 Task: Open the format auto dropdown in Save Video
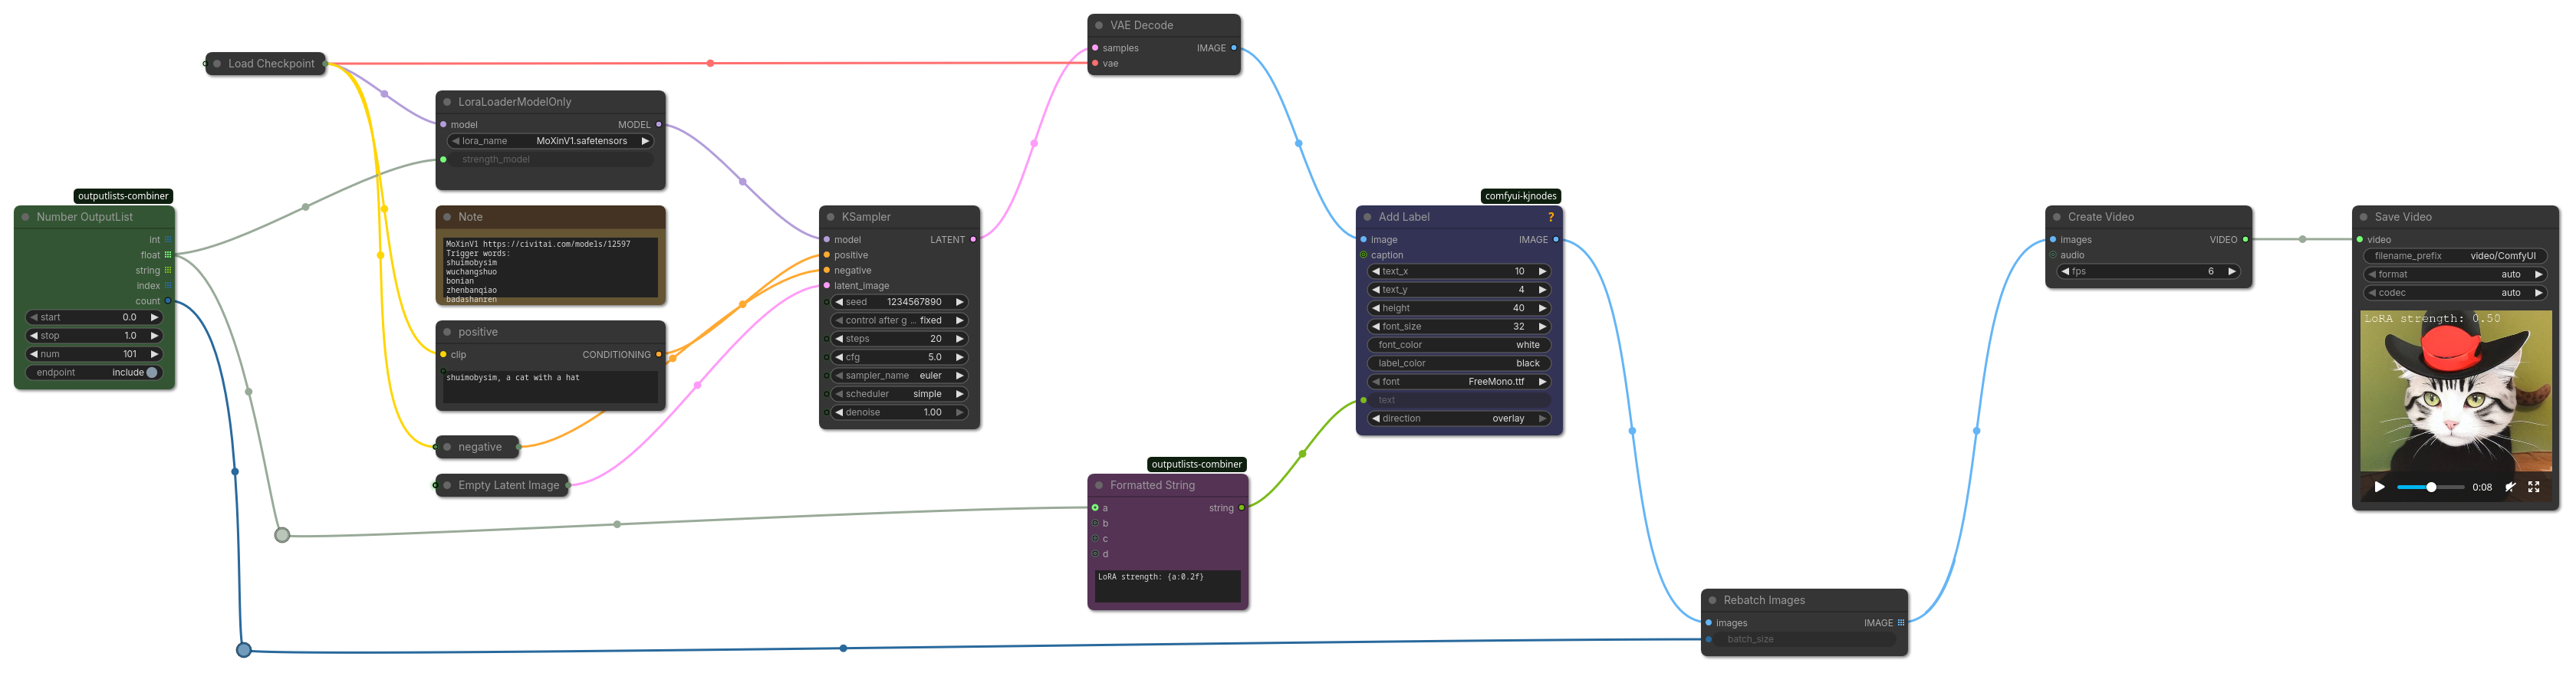(2454, 275)
